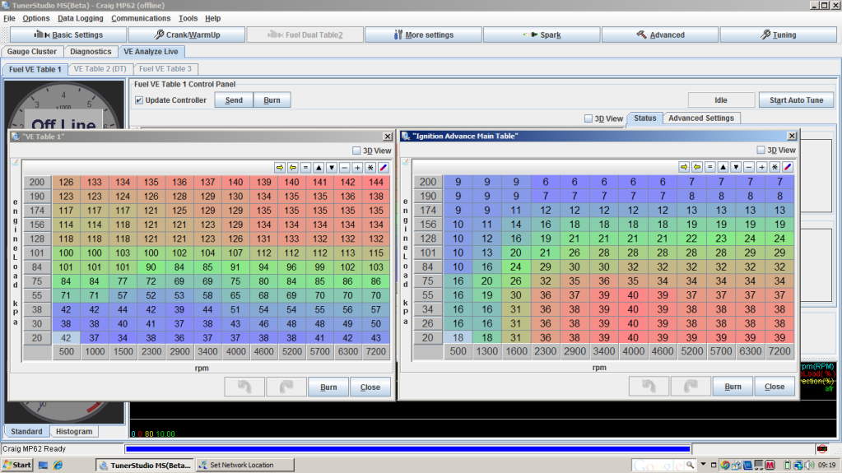Switch to the Diagnostics tab
The width and height of the screenshot is (842, 473).
coord(91,52)
